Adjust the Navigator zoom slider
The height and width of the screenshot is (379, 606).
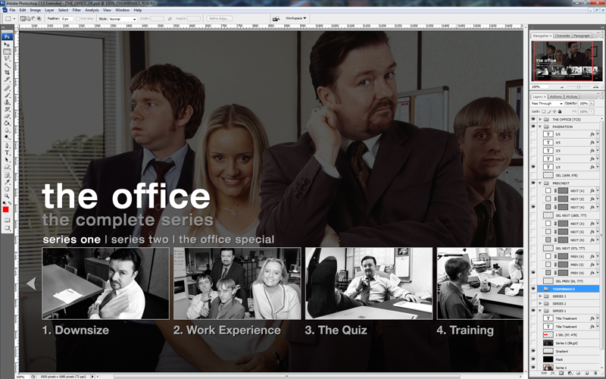(x=579, y=87)
